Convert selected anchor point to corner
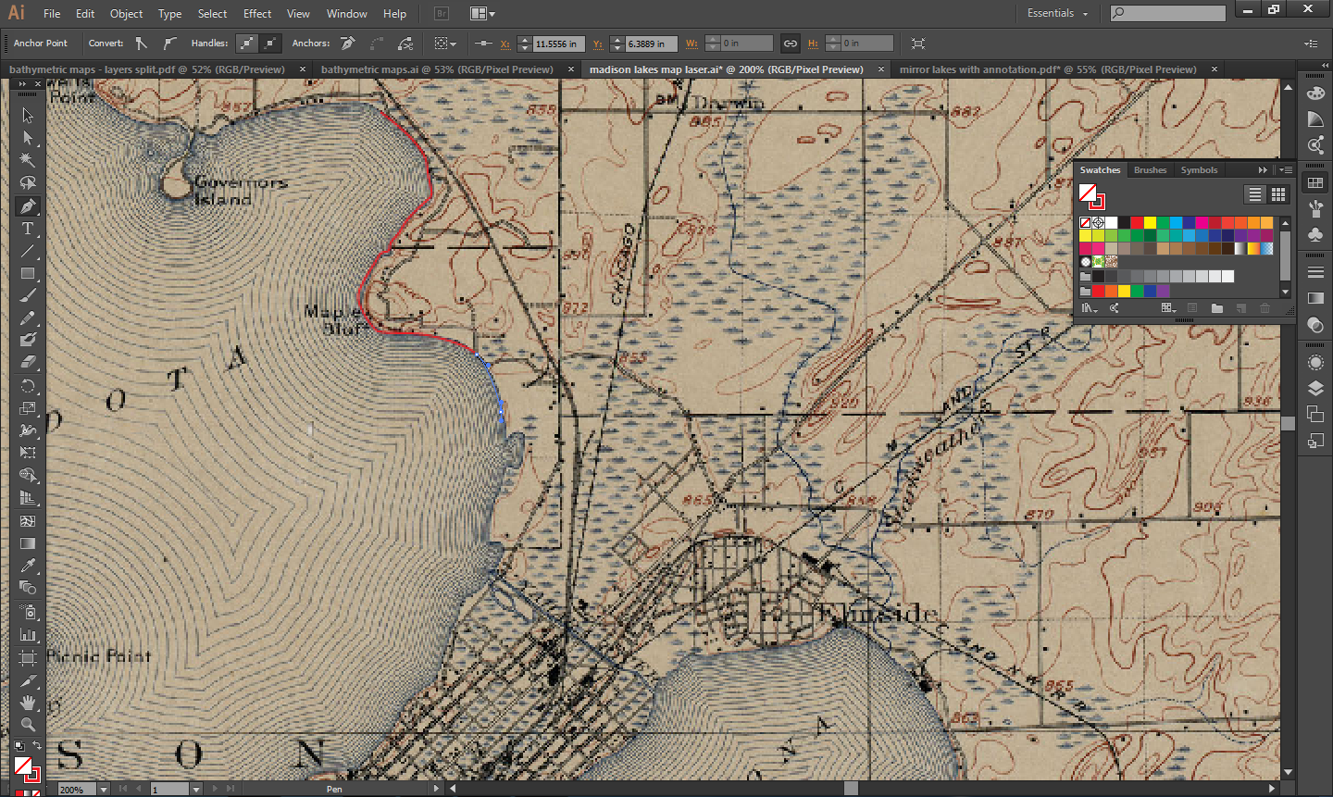Image resolution: width=1333 pixels, height=797 pixels. [141, 44]
